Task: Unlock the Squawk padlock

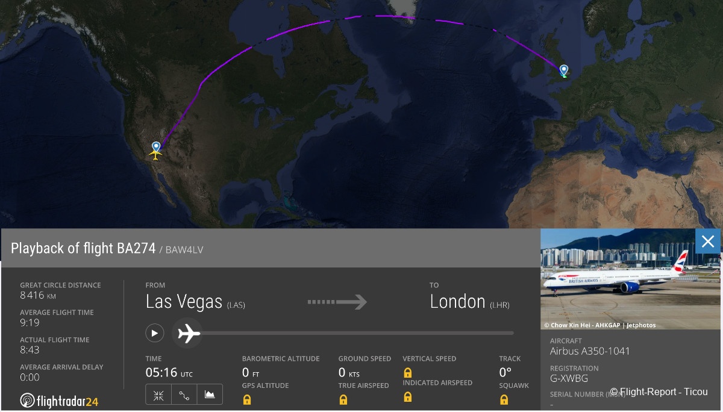Action: tap(503, 399)
